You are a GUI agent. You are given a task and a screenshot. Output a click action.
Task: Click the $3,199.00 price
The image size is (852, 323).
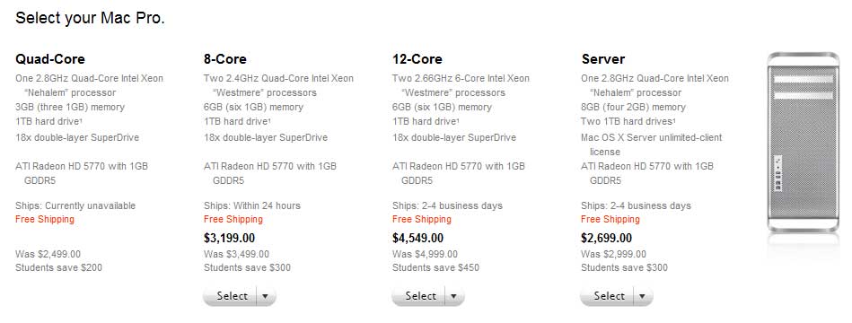(x=229, y=238)
